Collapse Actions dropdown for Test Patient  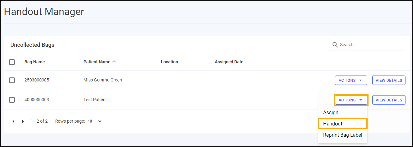point(351,100)
